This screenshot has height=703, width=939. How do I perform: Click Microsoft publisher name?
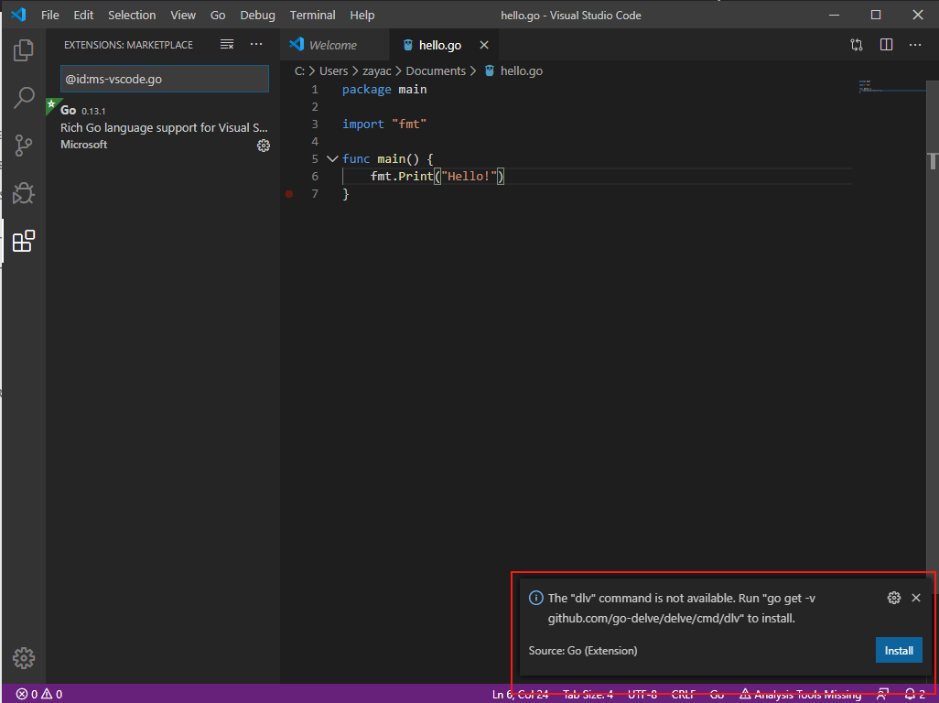click(84, 145)
